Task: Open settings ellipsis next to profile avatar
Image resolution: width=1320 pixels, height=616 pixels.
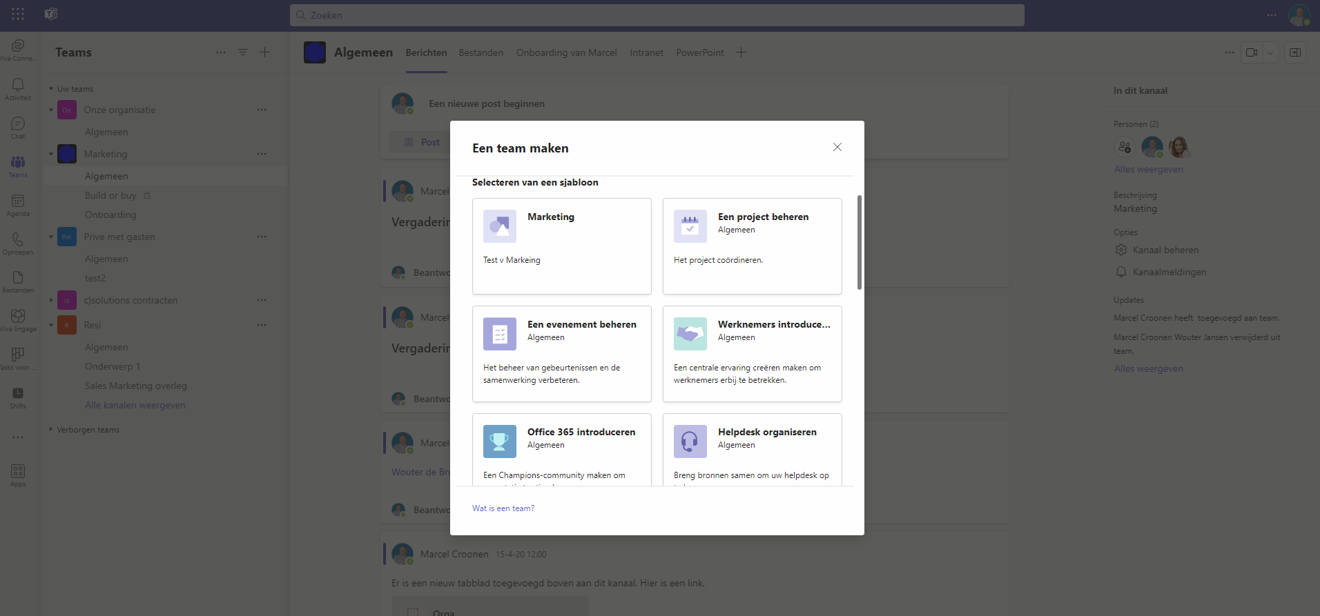Action: [1272, 15]
